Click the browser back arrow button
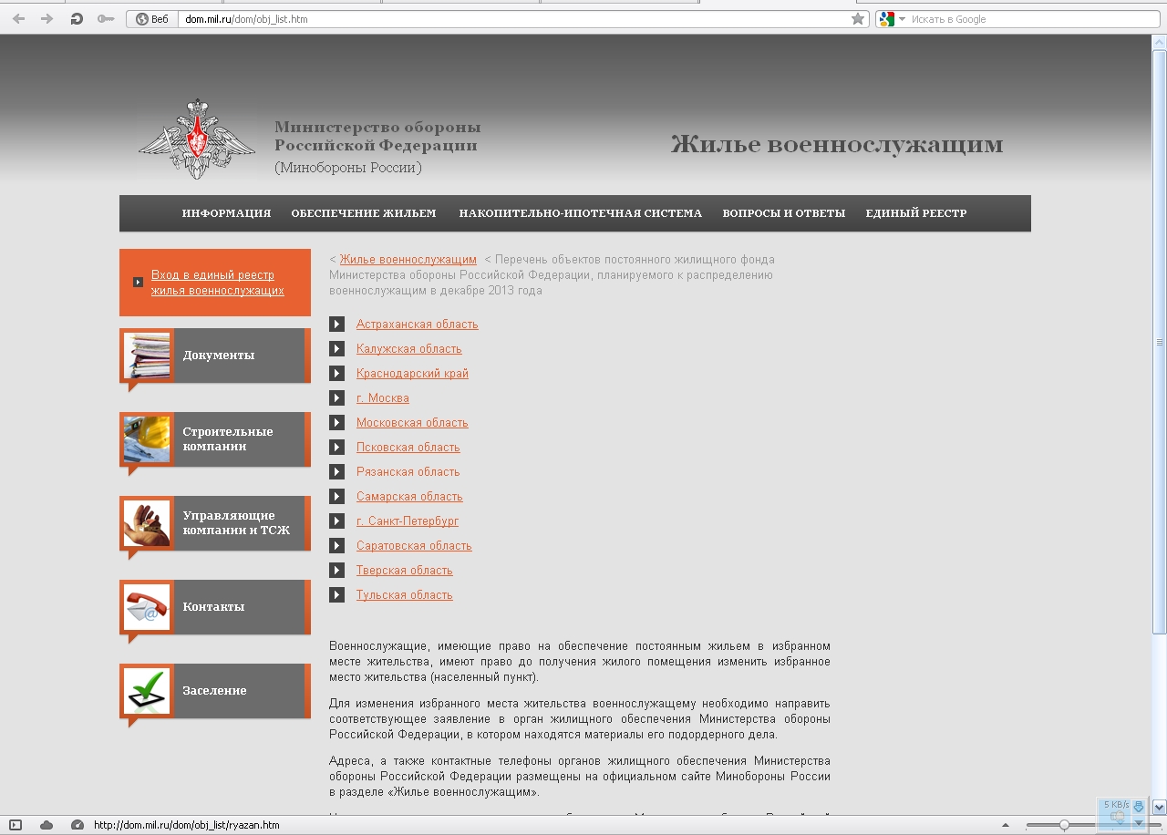 click(x=19, y=19)
